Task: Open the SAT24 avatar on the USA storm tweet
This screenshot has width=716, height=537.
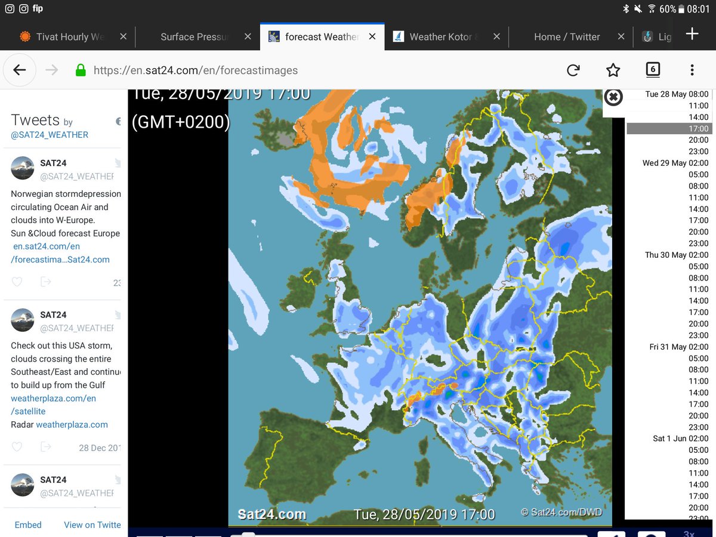Action: 23,320
